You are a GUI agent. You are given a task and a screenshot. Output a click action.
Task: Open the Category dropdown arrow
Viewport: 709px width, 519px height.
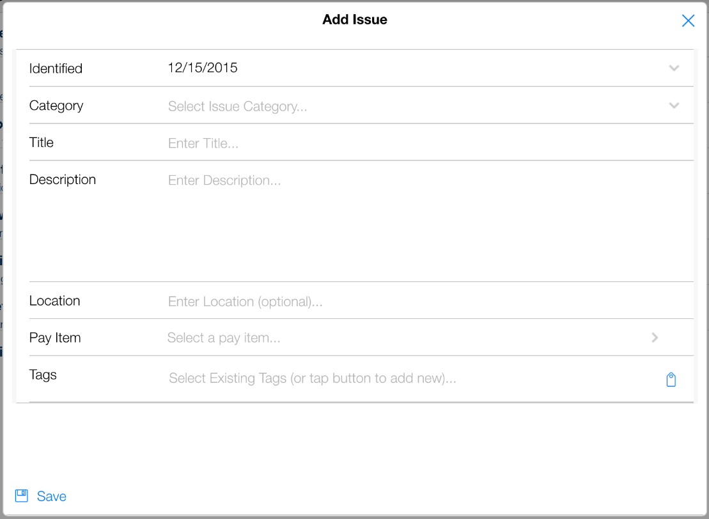[x=674, y=105]
